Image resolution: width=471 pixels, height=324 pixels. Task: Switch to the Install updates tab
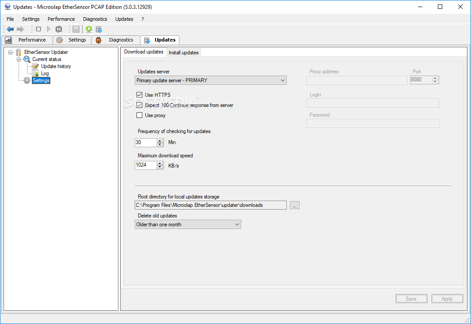pos(183,53)
